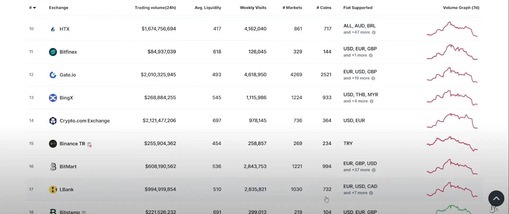Click the info icon beside BingX +4 more
Screen dimensions: 509x214
click(x=372, y=101)
